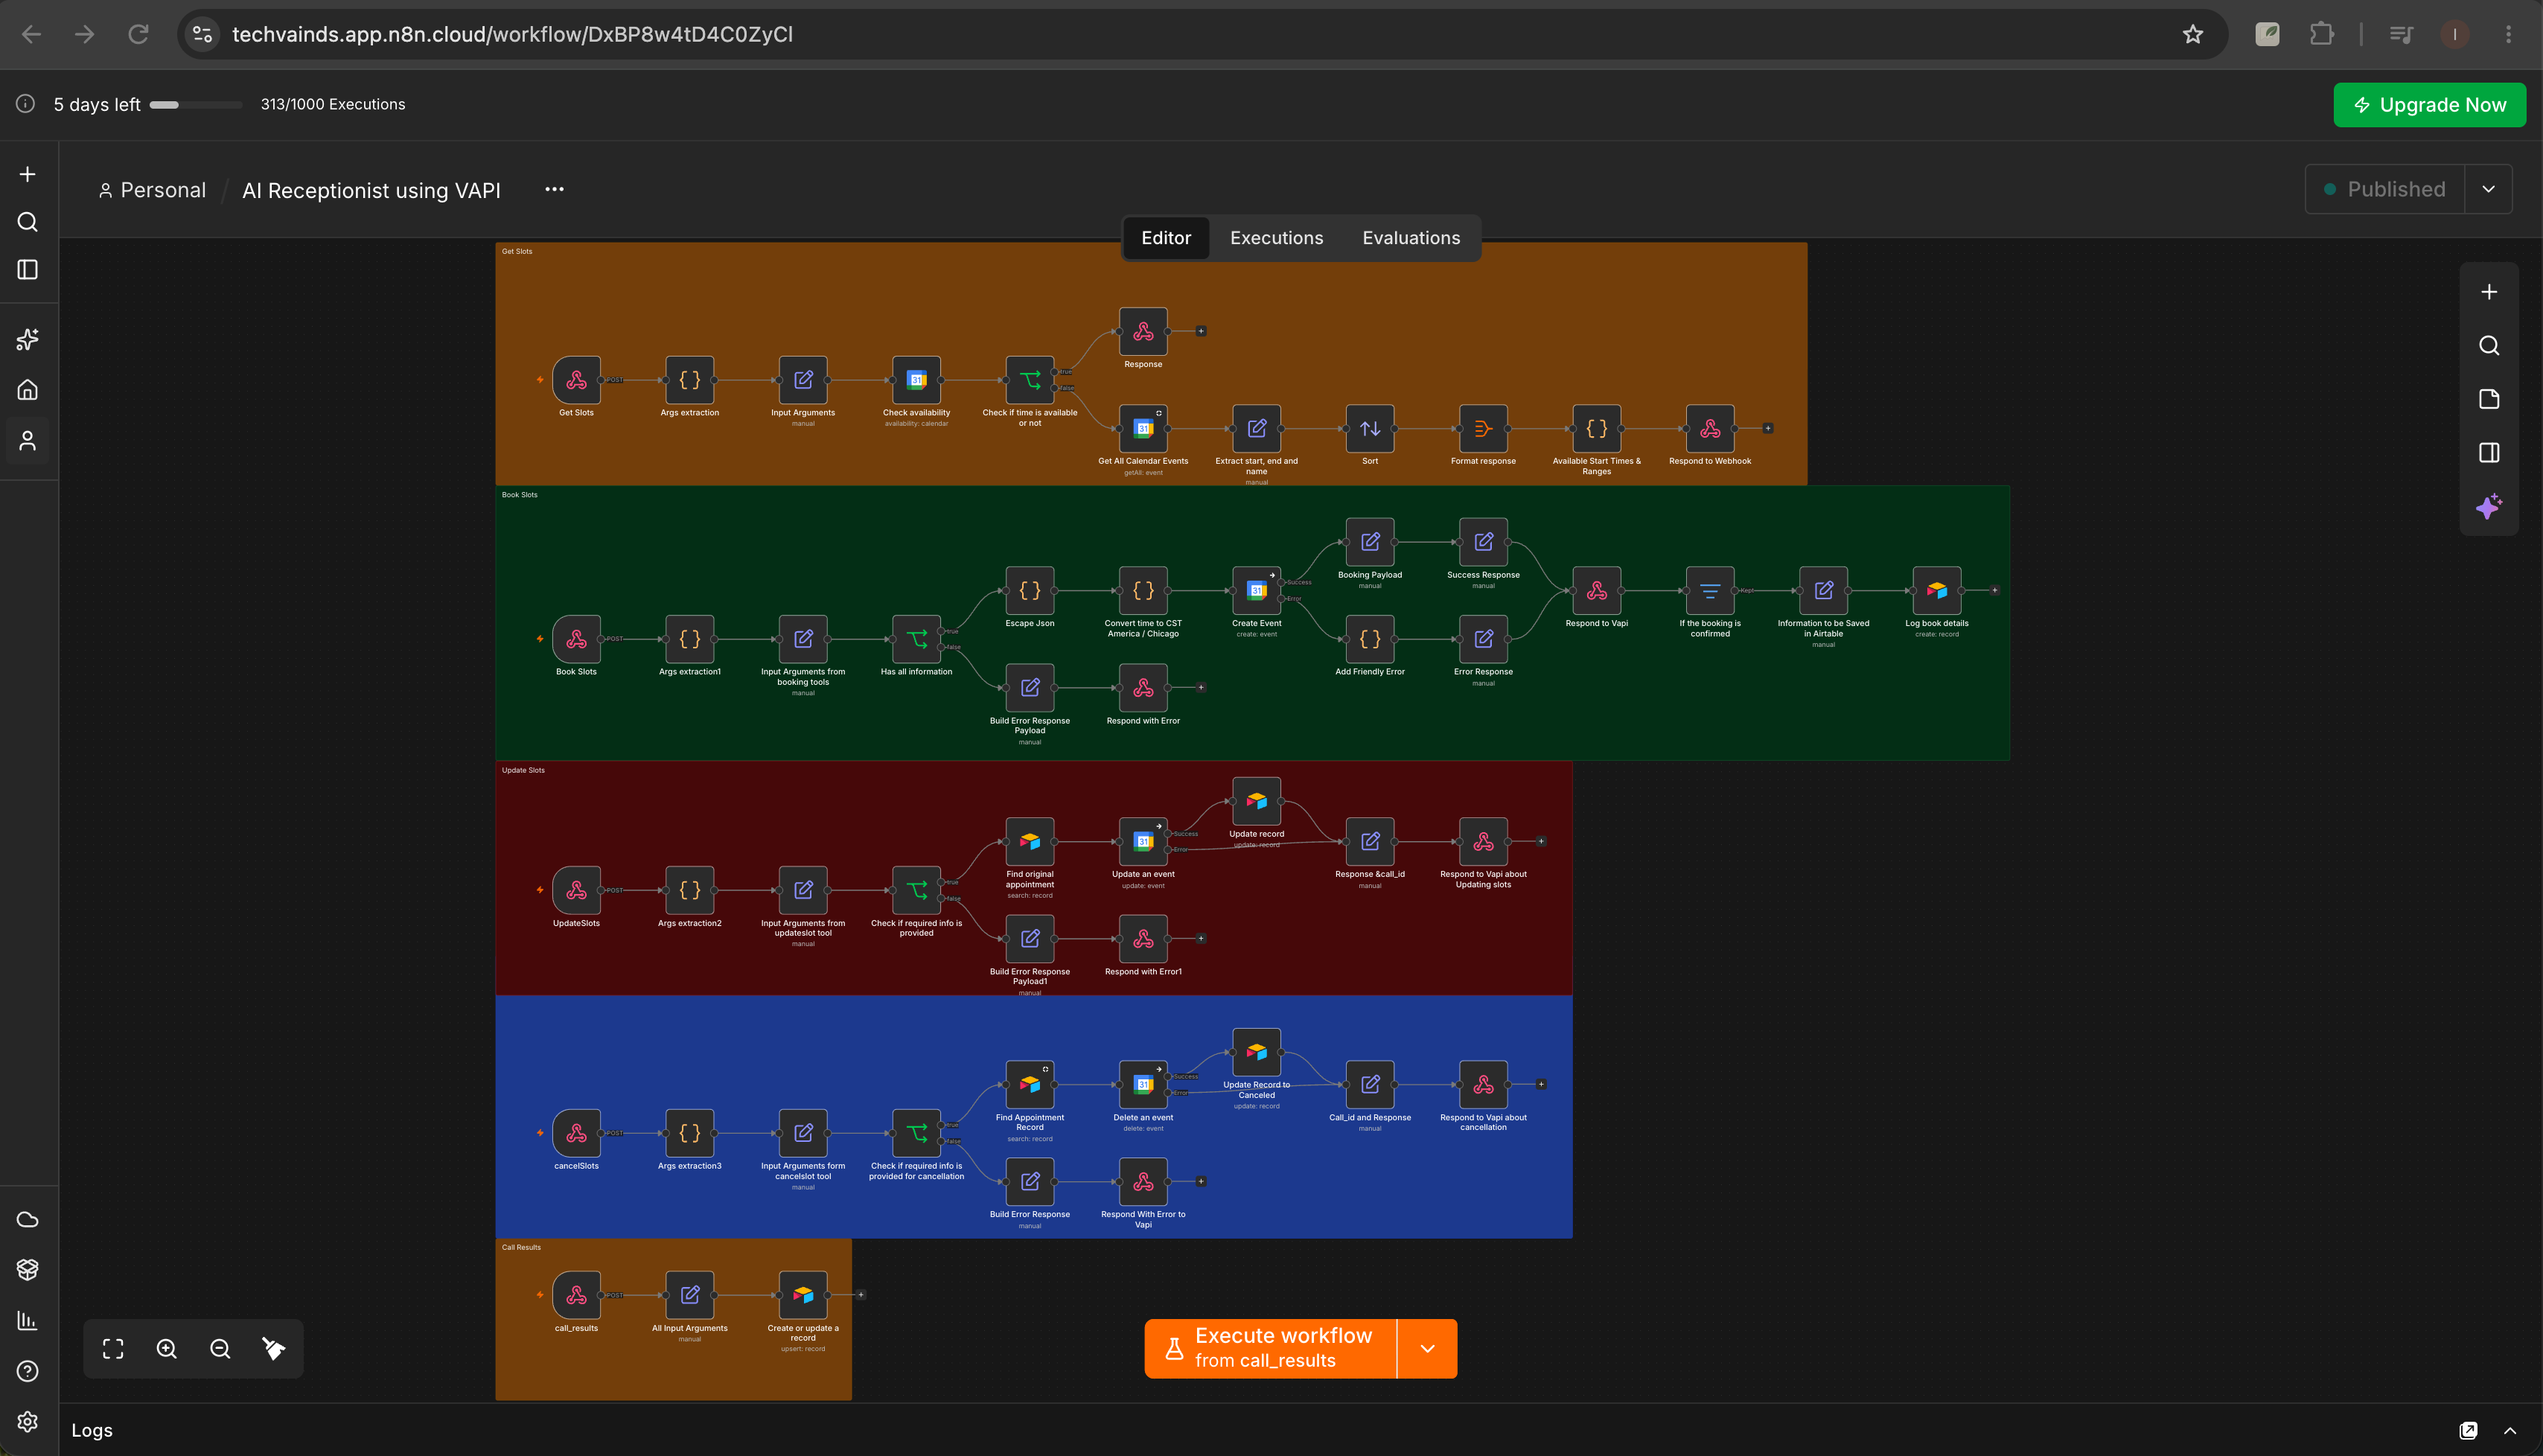
Task: Click the 313/1000 Executions text
Action: [333, 104]
